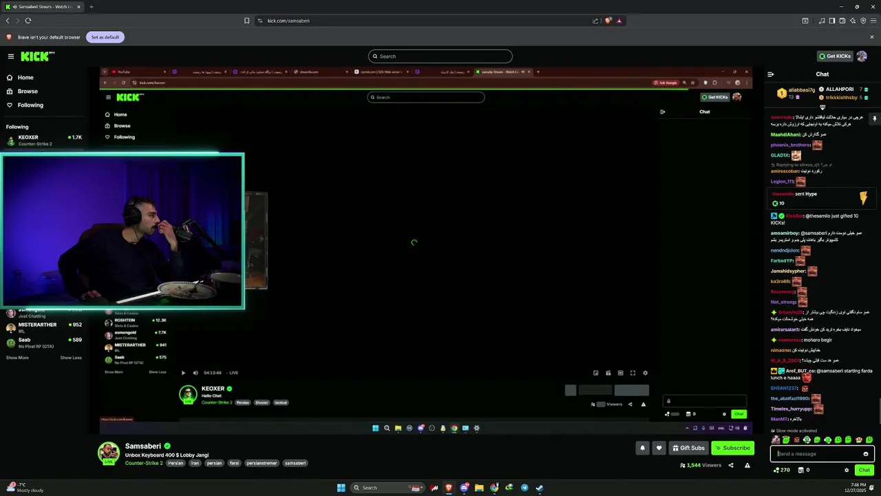This screenshot has width=881, height=496.
Task: Open chat settings gear
Action: point(847,470)
